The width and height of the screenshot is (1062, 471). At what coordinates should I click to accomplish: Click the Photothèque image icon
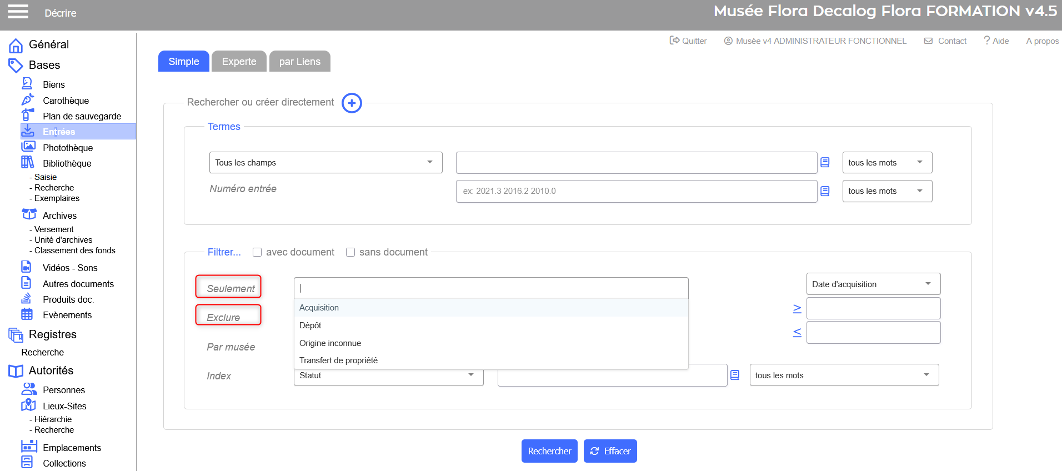coord(28,147)
